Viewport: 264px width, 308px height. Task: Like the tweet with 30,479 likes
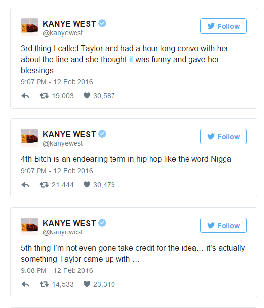click(87, 185)
